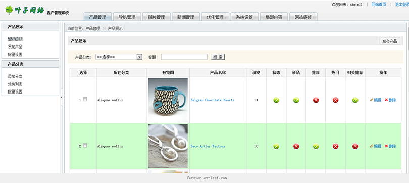Click the 产品展示 sidebar panel header
409x183 pixels.
(x=30, y=27)
